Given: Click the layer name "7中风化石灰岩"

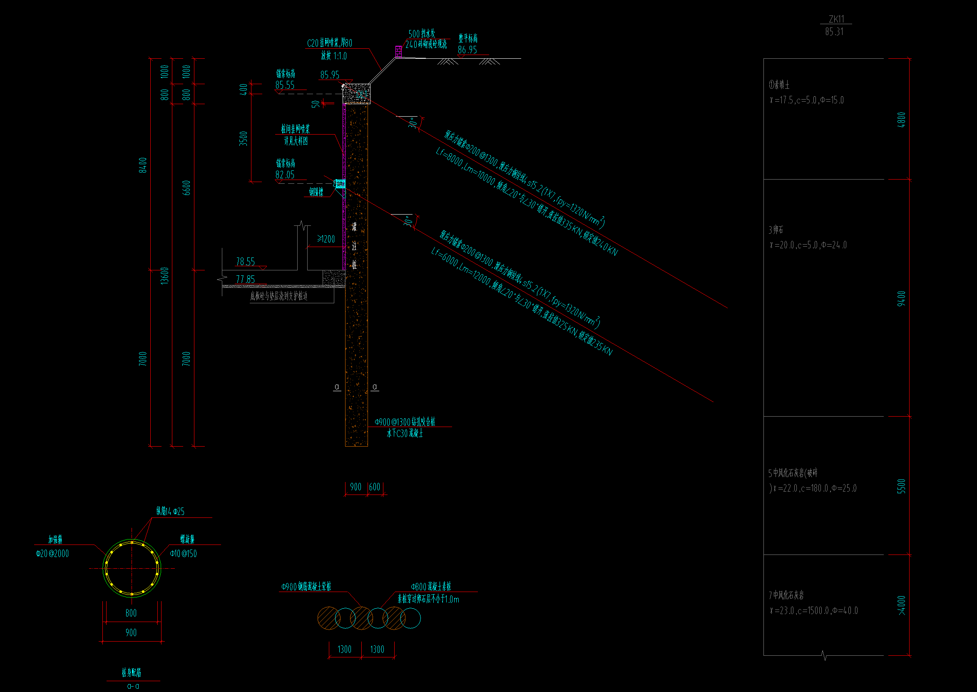Looking at the screenshot, I should click(x=786, y=595).
